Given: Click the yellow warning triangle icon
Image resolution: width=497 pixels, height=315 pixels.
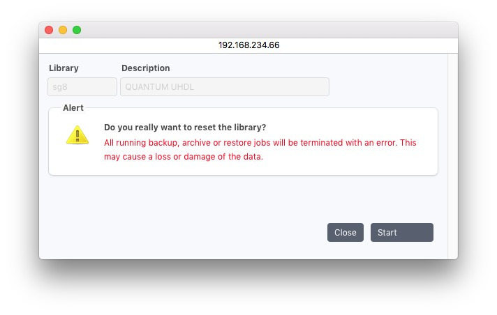Looking at the screenshot, I should (77, 135).
